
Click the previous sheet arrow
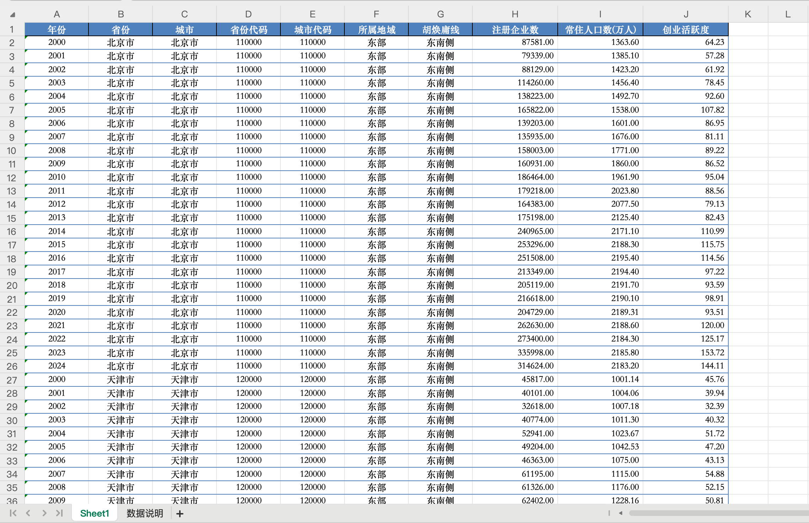click(28, 513)
